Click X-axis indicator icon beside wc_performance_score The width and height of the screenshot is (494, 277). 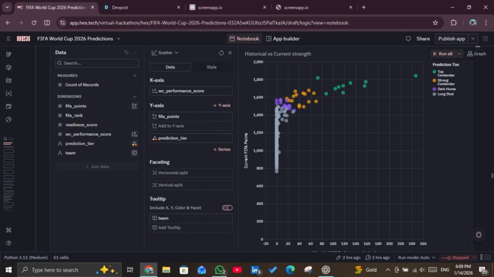(134, 135)
